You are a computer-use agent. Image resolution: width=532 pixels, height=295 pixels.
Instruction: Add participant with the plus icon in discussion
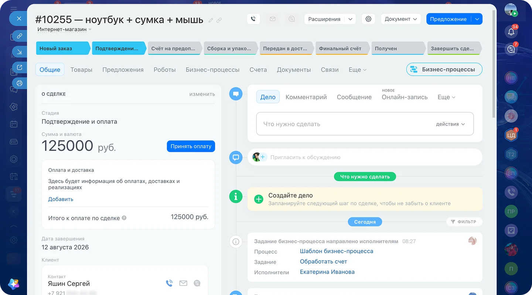[x=263, y=157]
